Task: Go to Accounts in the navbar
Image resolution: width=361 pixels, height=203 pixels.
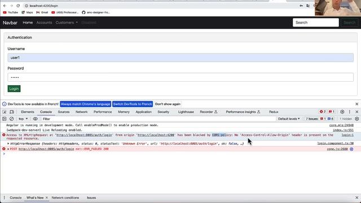Action: [x=44, y=23]
